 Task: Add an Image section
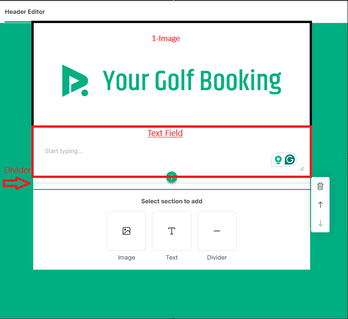coord(126,231)
